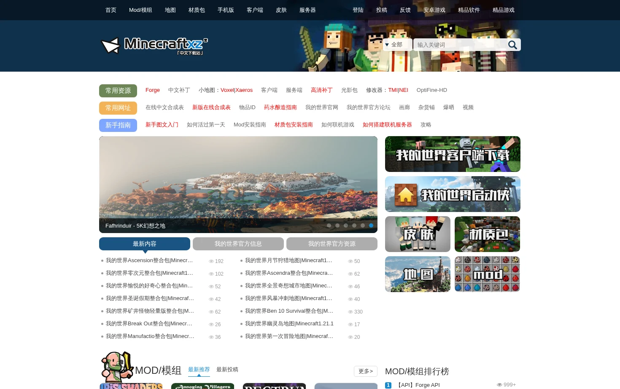This screenshot has width=620, height=389.
Task: Switch to 最新推荐 in MOD section
Action: 199,370
